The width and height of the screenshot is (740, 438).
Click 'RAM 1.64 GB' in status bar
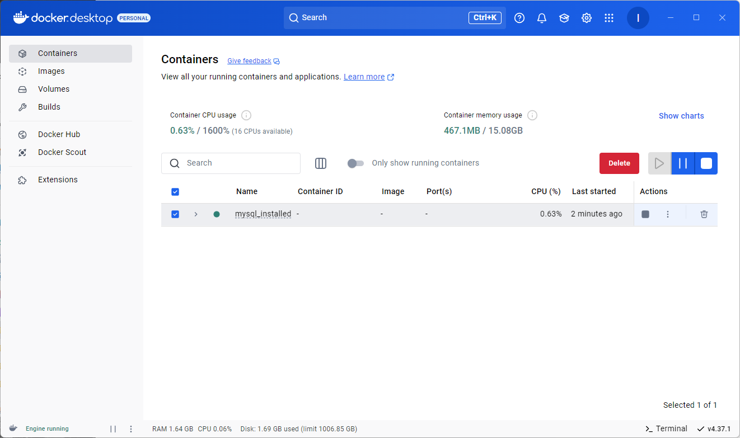[172, 429]
